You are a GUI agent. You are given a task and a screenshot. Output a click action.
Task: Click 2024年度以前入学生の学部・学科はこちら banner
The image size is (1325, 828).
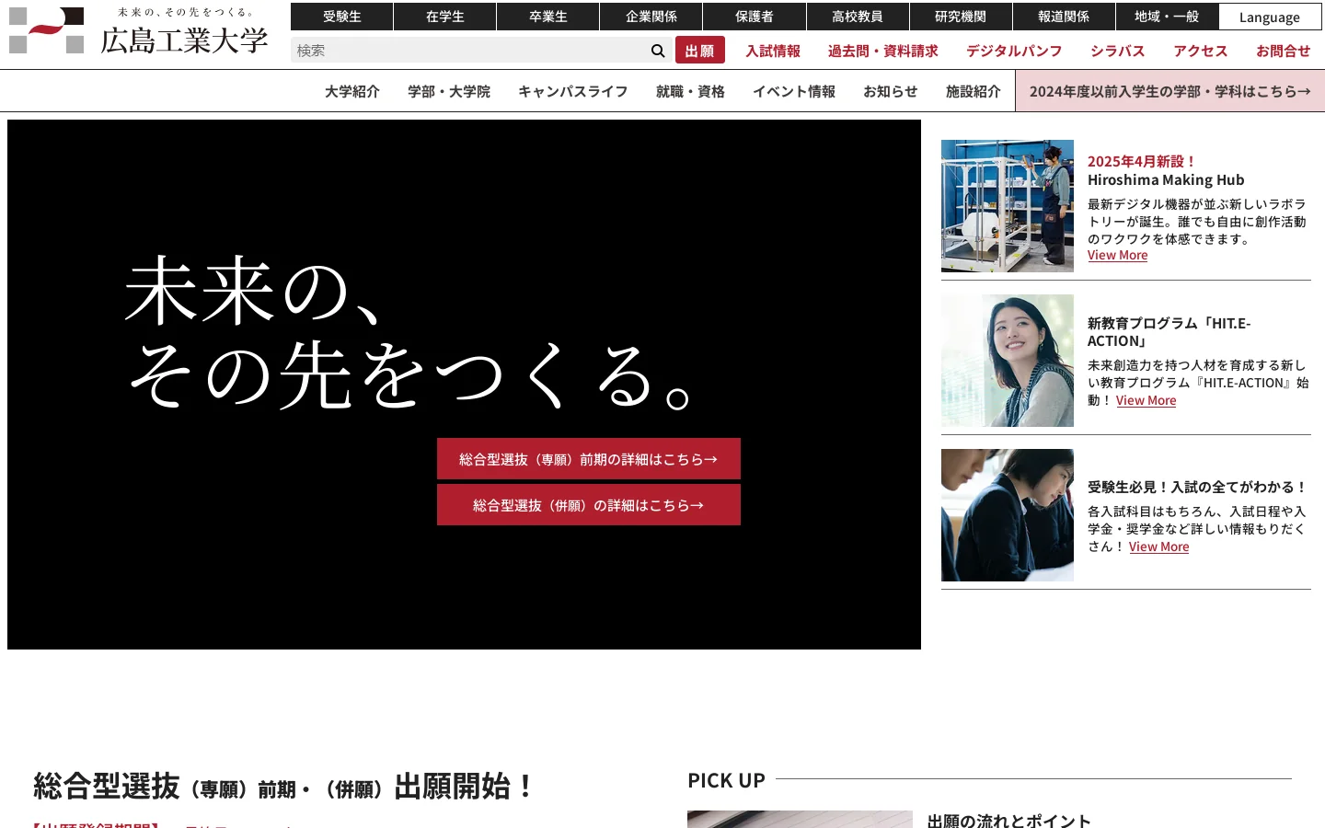click(x=1169, y=91)
